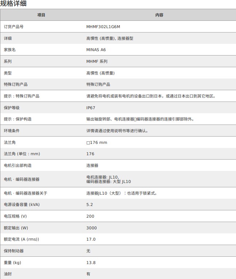Click the '电机 · 编码器连接器' row label

(x=22, y=179)
